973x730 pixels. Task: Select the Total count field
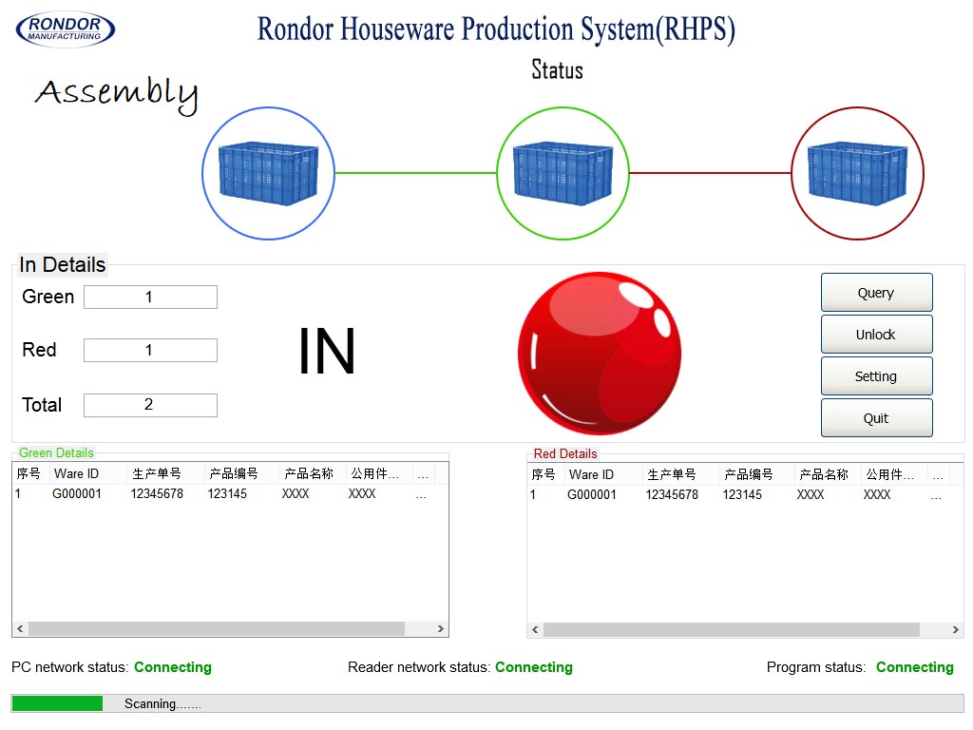pyautogui.click(x=150, y=405)
